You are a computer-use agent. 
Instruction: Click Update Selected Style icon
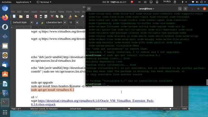click(37, 23)
